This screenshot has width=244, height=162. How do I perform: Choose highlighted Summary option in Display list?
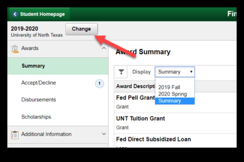pyautogui.click(x=175, y=101)
